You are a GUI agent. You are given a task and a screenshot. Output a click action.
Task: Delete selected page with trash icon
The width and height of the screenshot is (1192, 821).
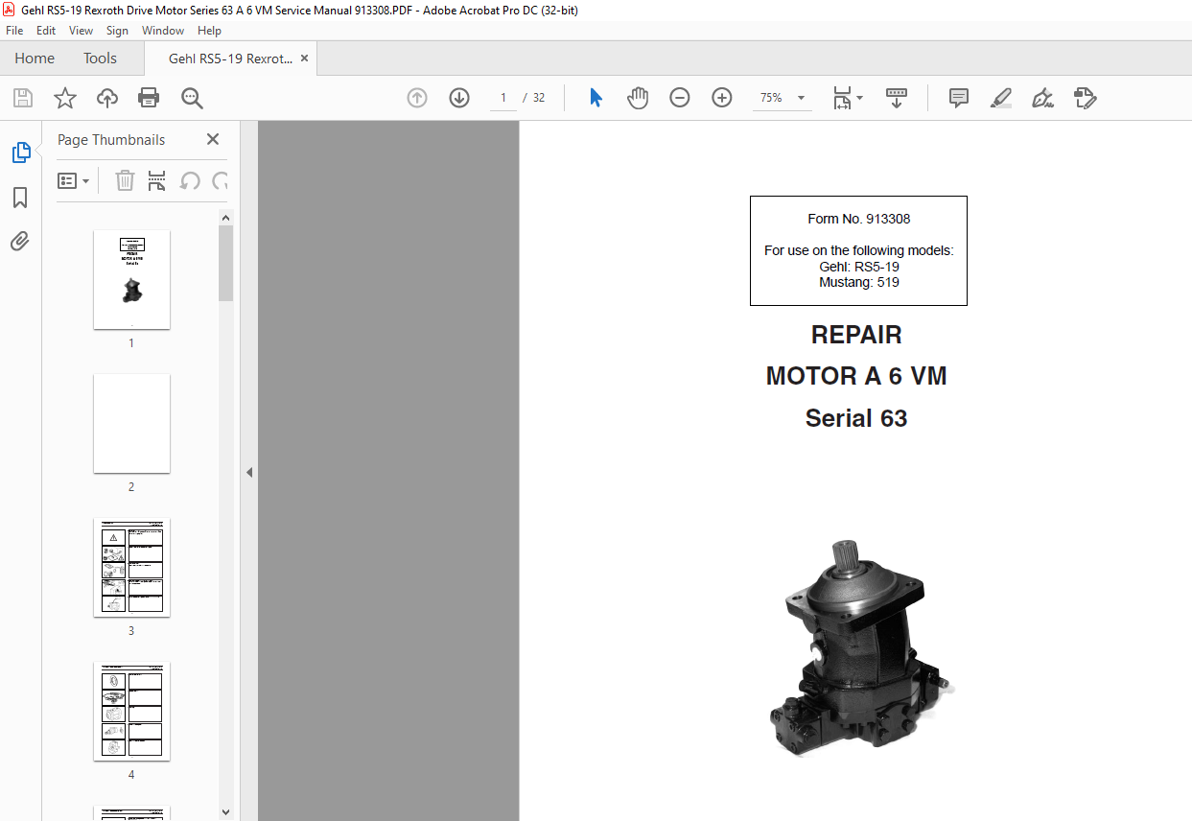click(125, 180)
